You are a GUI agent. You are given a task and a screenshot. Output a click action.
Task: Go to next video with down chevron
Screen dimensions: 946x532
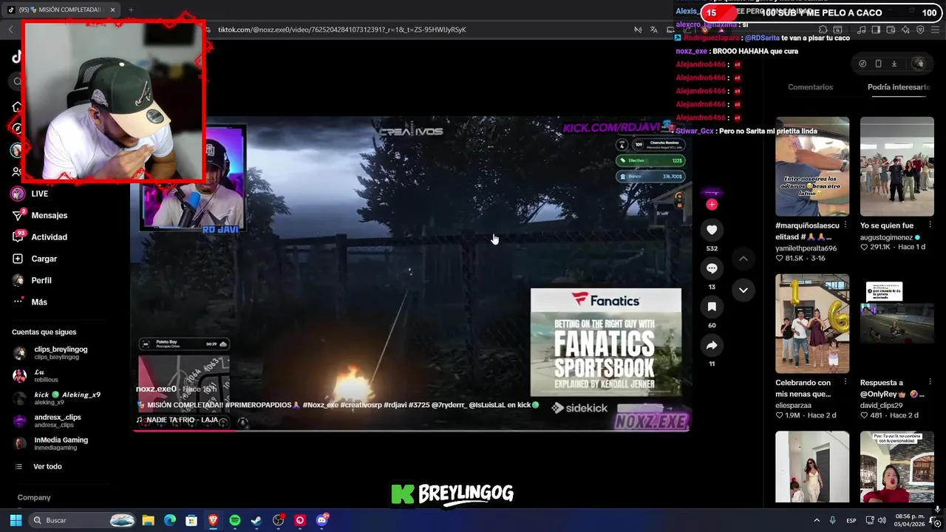743,290
